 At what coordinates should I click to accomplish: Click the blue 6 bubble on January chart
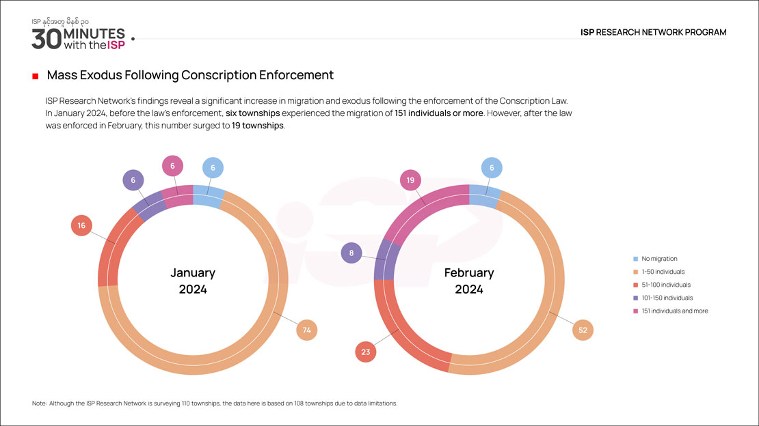pos(213,168)
